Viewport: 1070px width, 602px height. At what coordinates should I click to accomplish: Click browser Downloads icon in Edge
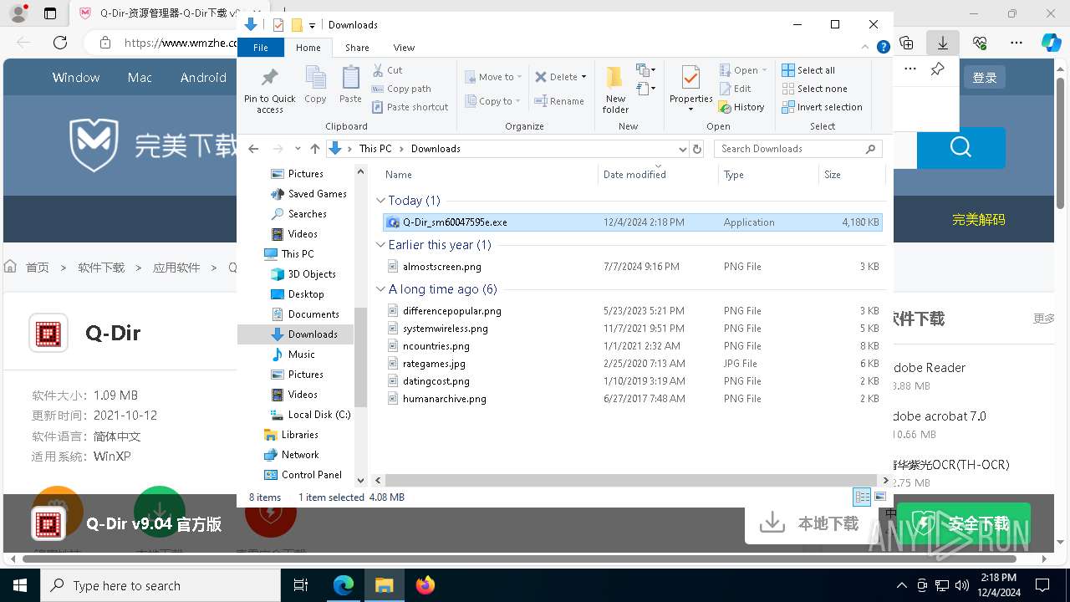(943, 43)
